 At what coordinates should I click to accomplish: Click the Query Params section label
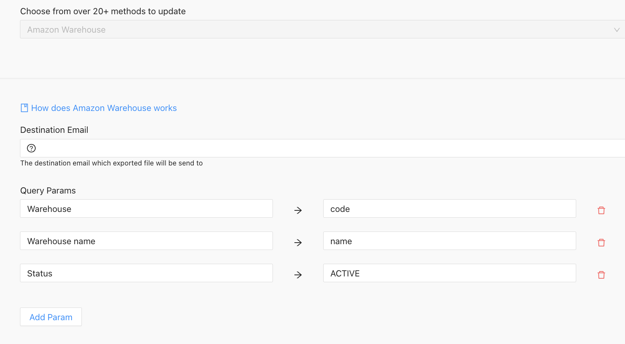48,190
